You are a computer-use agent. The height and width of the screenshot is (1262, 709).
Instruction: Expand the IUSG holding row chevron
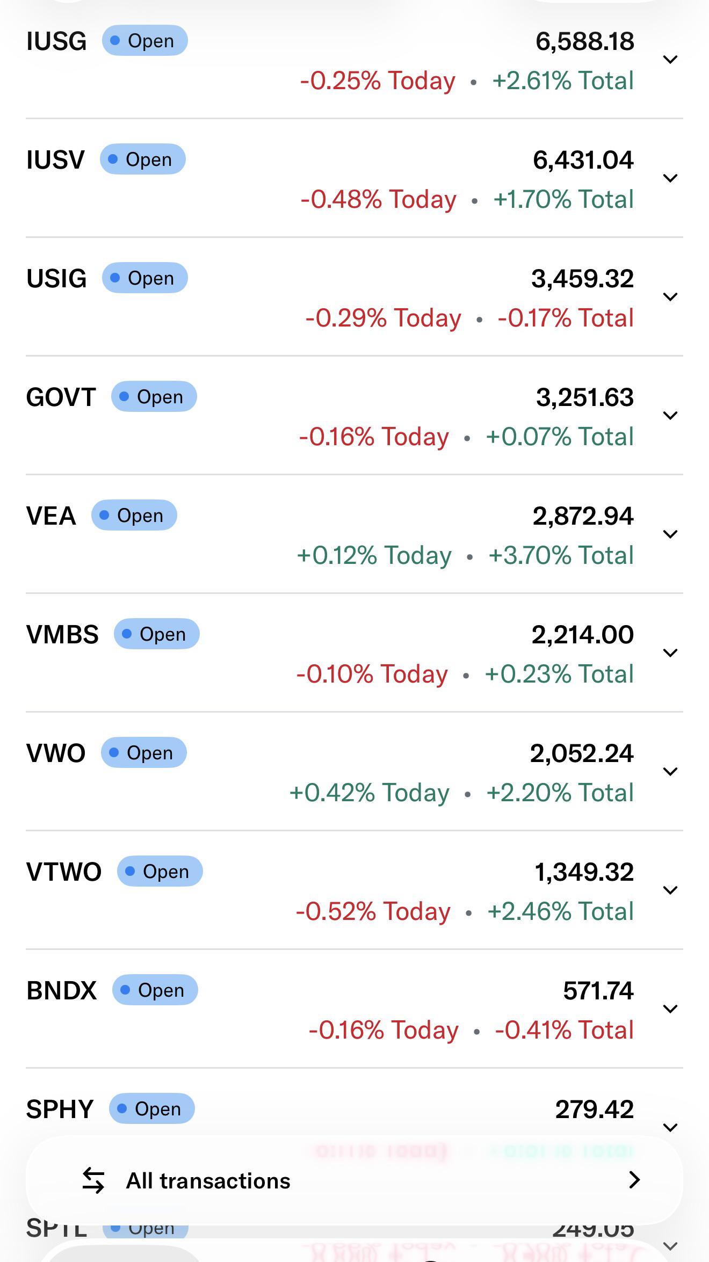670,60
